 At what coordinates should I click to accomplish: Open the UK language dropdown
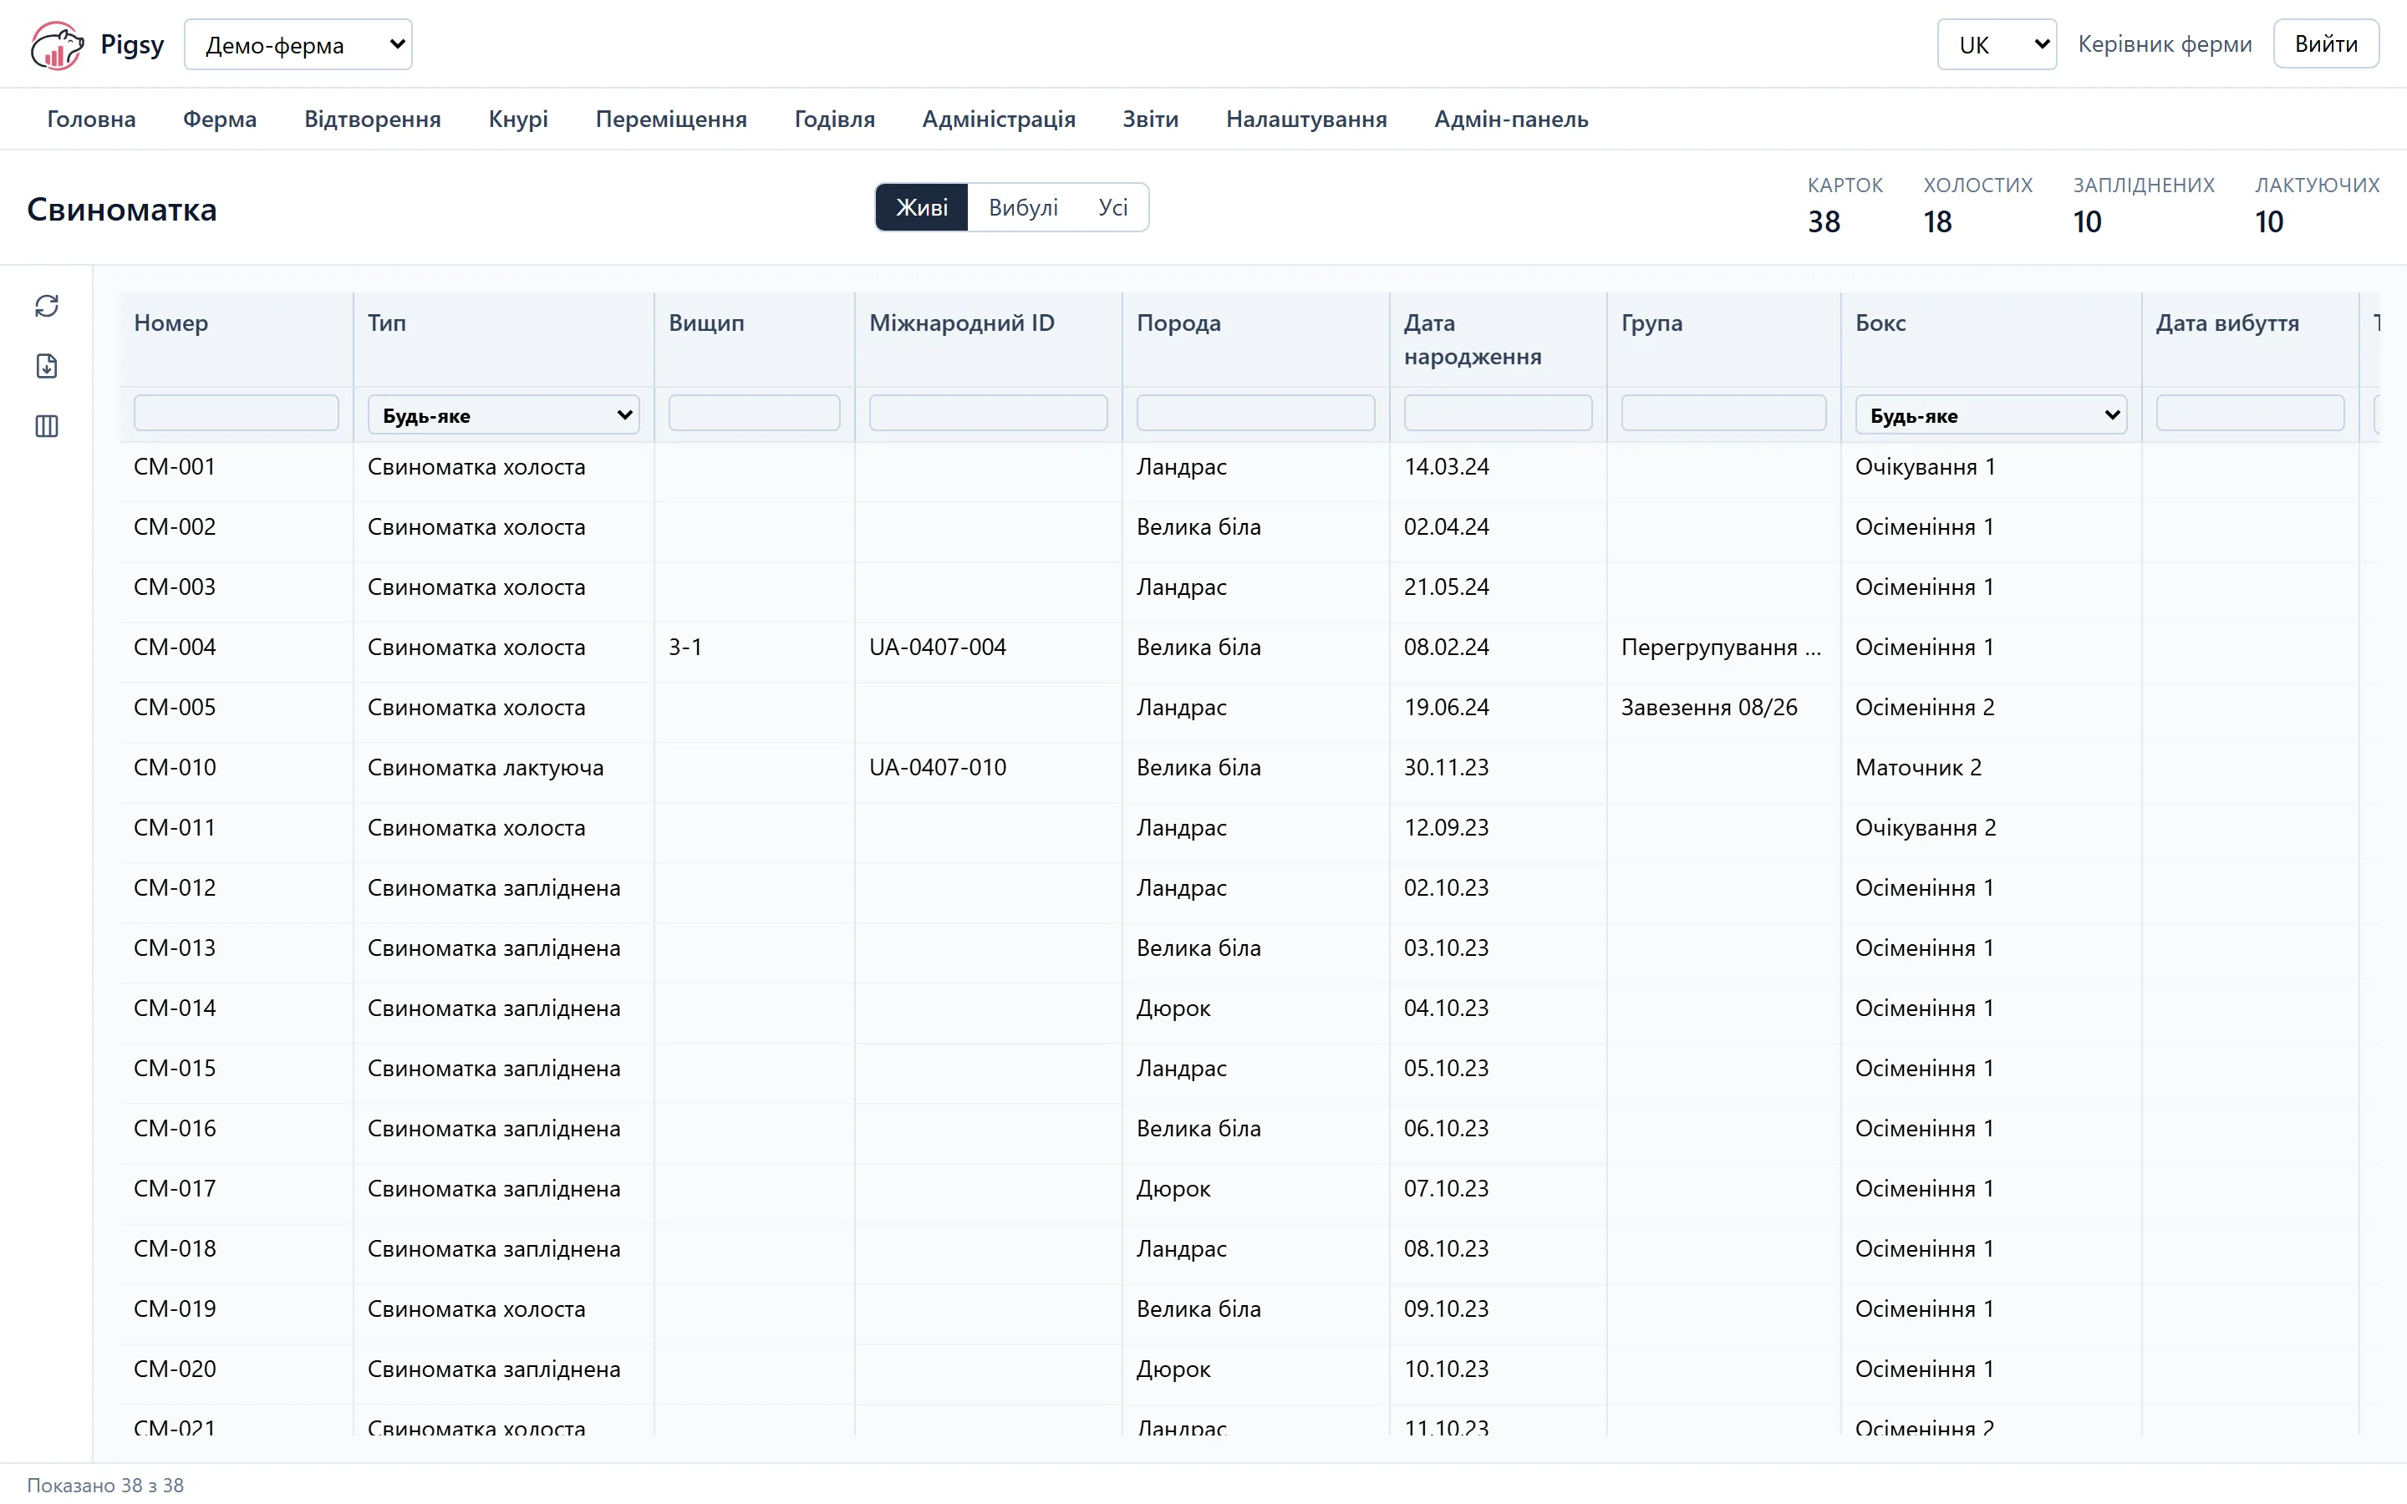[1996, 45]
